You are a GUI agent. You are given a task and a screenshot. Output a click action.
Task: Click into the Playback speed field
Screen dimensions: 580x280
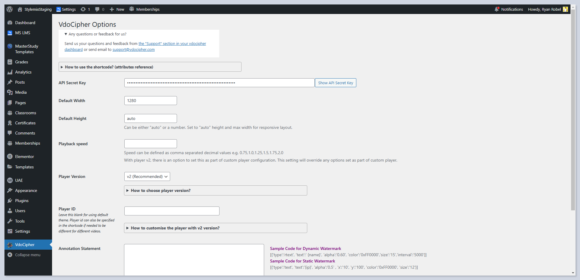[151, 144]
